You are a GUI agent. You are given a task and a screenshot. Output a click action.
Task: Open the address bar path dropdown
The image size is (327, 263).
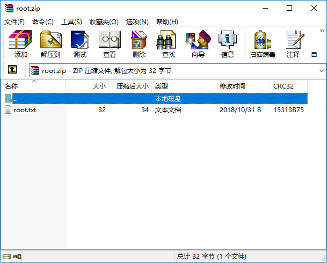click(x=322, y=71)
